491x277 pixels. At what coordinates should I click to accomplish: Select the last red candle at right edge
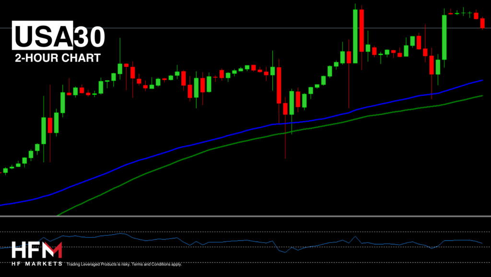(x=482, y=23)
